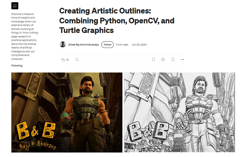Open the more options ellipsis menu
252x157 pixels.
click(182, 60)
